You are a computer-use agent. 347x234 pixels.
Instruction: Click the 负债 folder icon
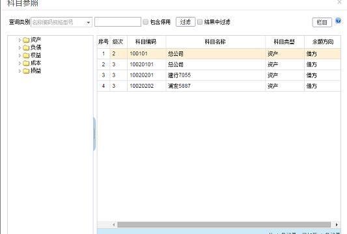pos(26,47)
